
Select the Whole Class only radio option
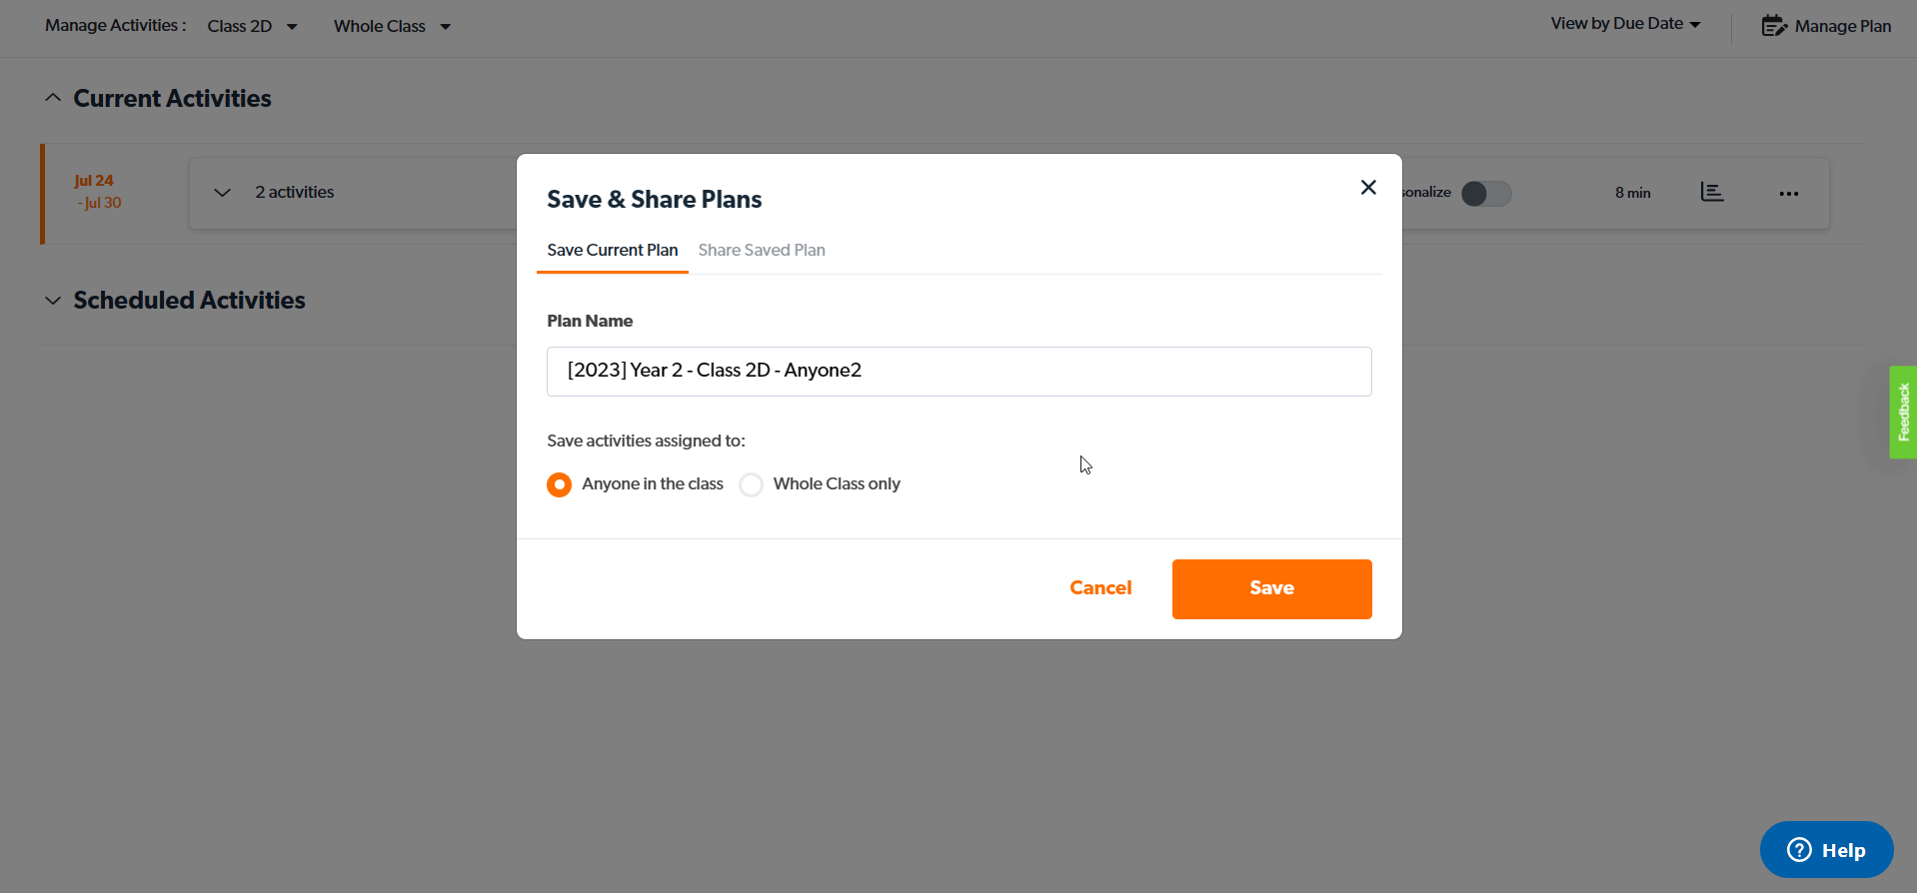click(x=751, y=484)
